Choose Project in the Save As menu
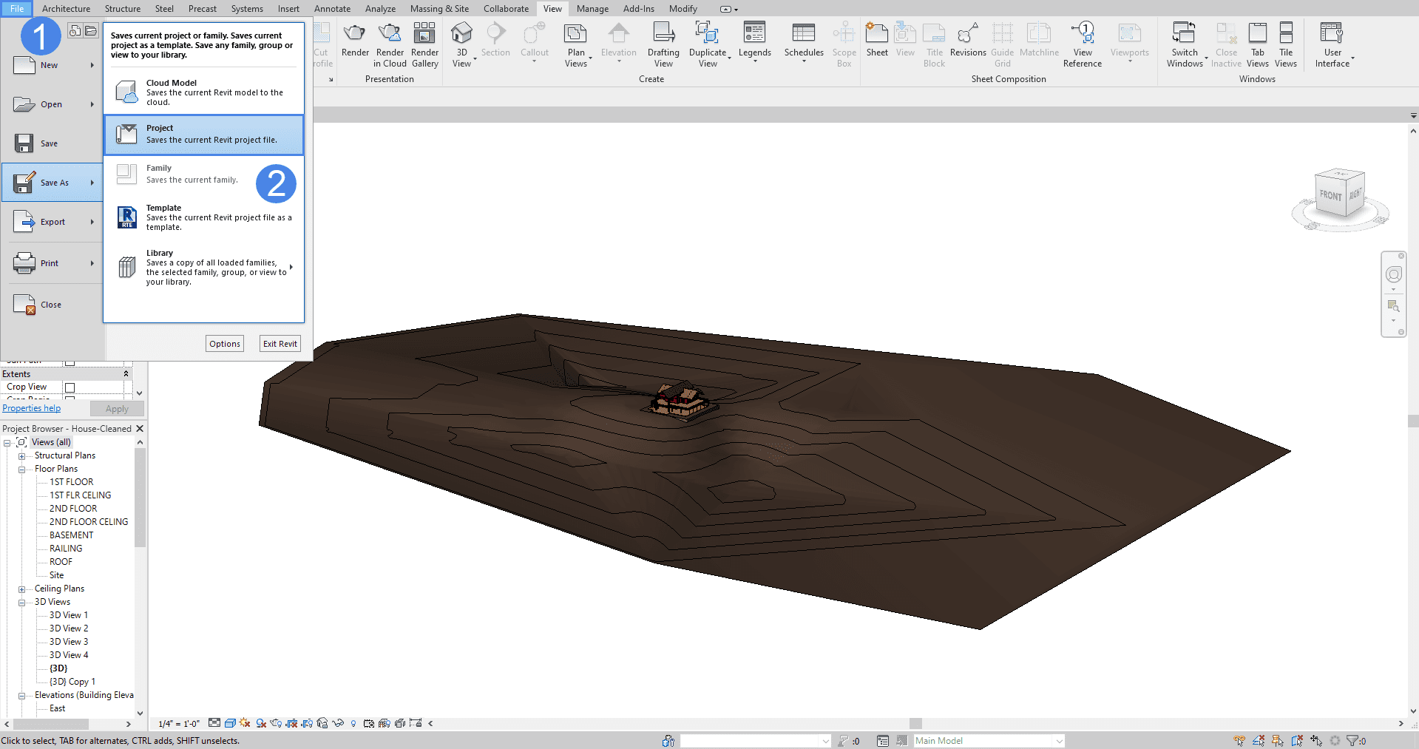 [x=203, y=135]
